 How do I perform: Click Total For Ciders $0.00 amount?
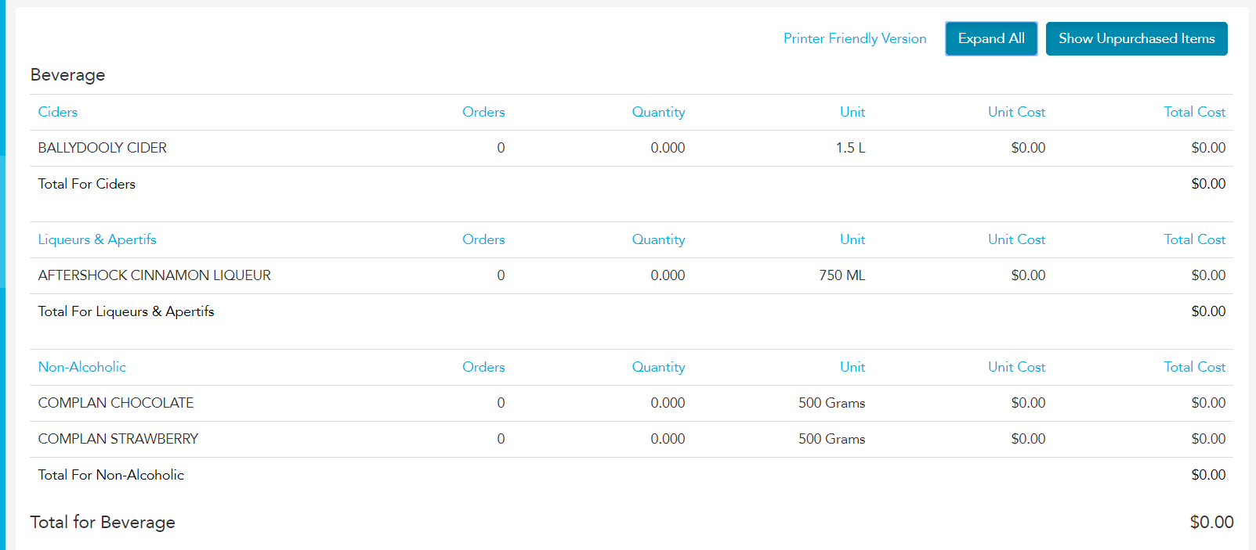1208,184
